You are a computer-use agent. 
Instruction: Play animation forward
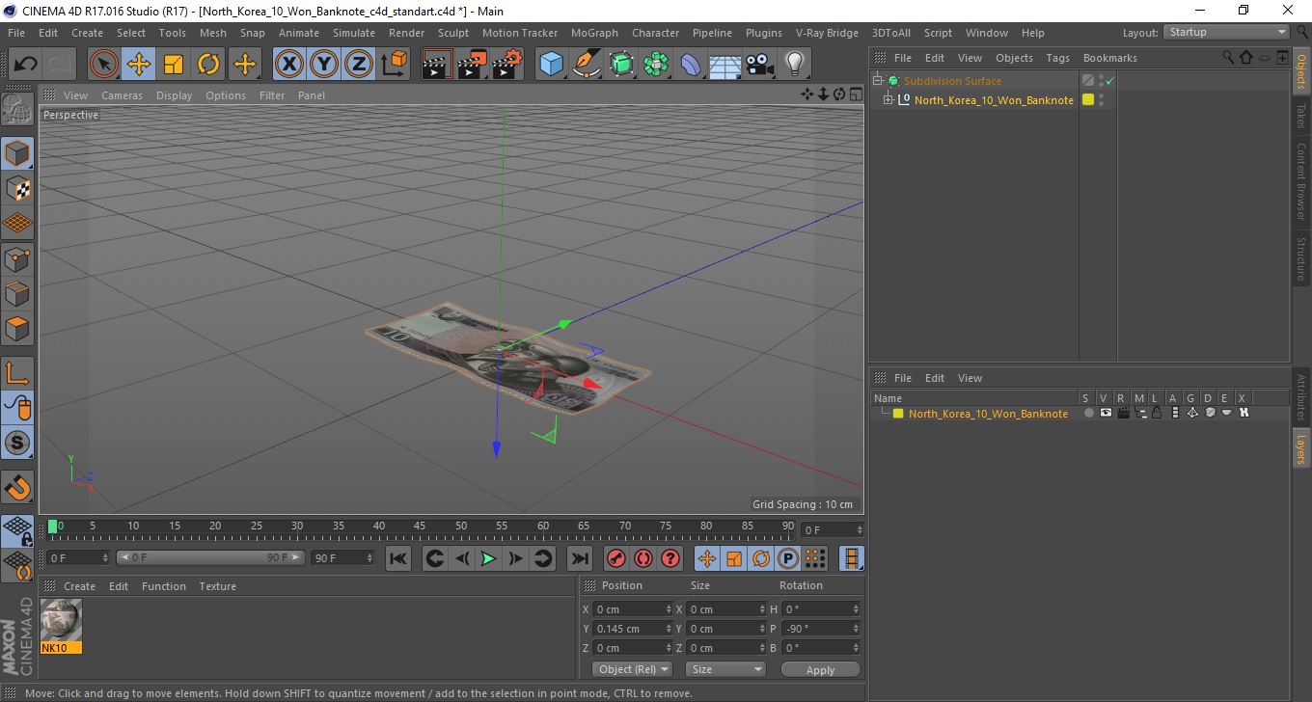tap(489, 558)
